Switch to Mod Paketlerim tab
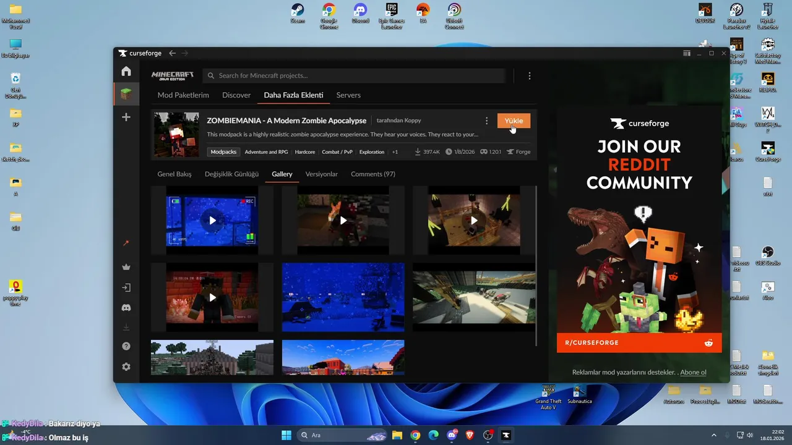Image resolution: width=792 pixels, height=445 pixels. coord(183,95)
